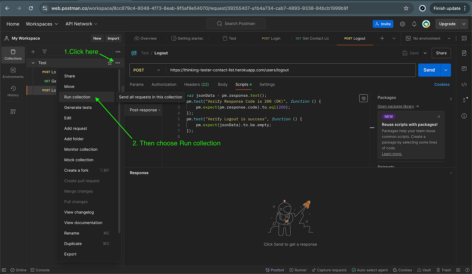Open the info icon in right sidebar
472x274 pixels.
click(464, 116)
